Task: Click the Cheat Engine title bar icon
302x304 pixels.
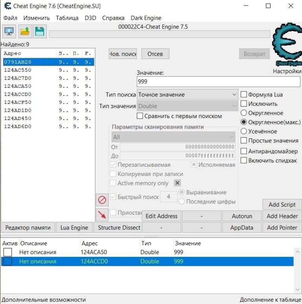Action: [x=7, y=6]
